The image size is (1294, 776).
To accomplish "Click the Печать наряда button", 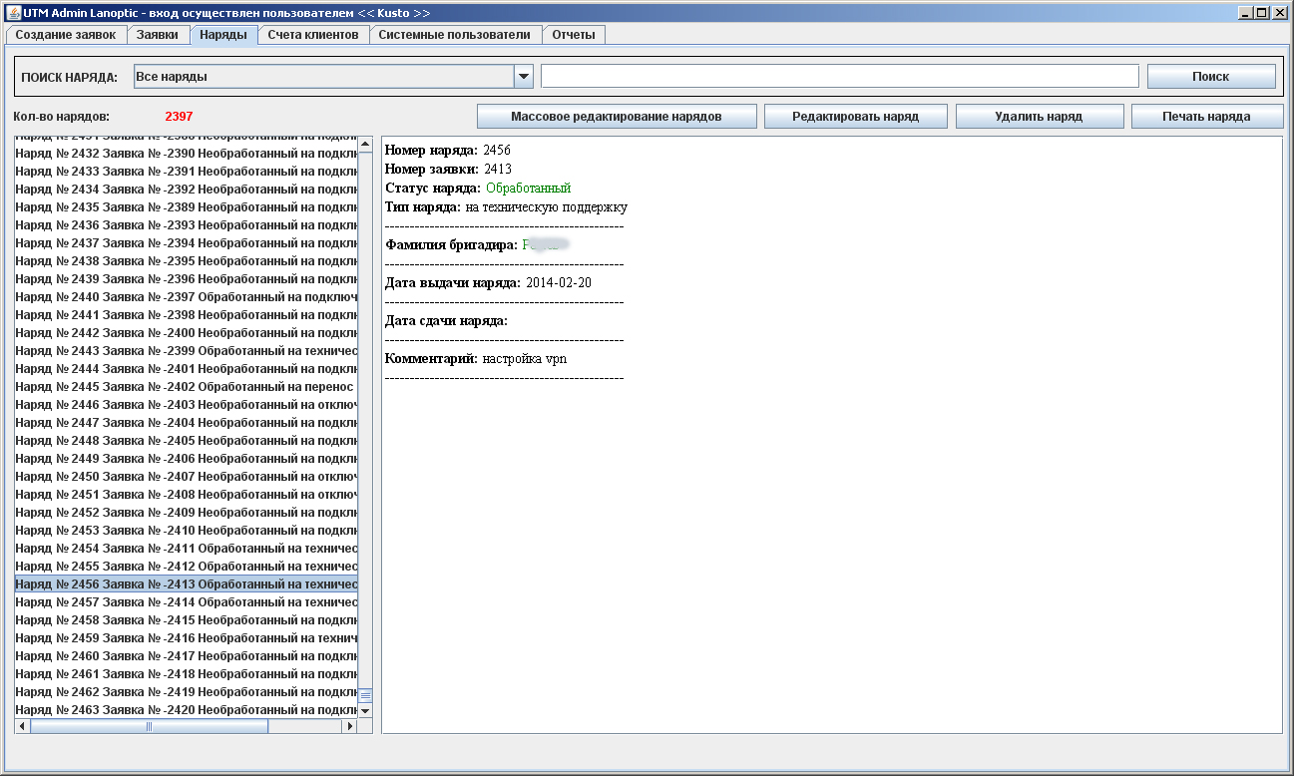I will click(1206, 117).
